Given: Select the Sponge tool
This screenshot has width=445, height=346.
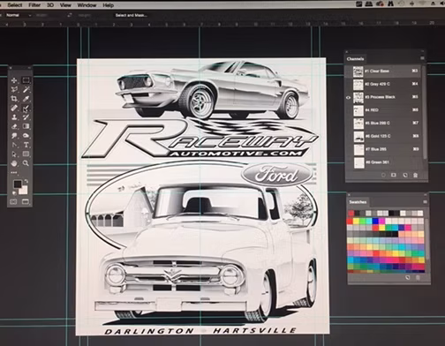Looking at the screenshot, I should [x=26, y=136].
